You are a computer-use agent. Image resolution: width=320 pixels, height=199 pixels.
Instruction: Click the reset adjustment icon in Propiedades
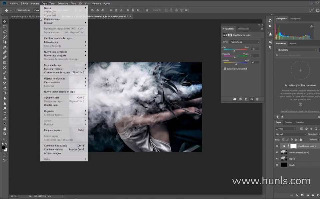(246, 99)
